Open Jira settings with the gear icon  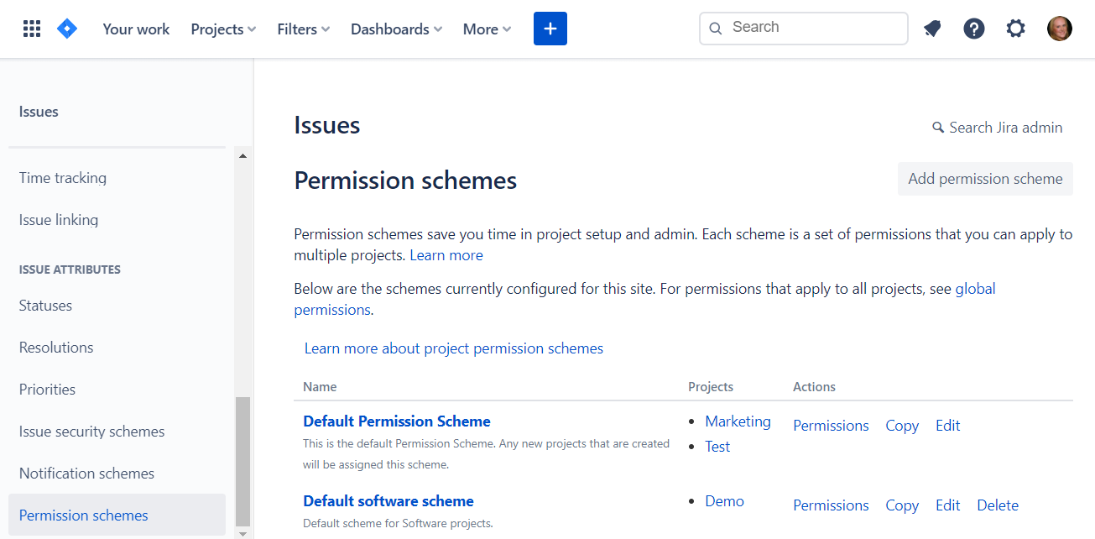[1015, 28]
